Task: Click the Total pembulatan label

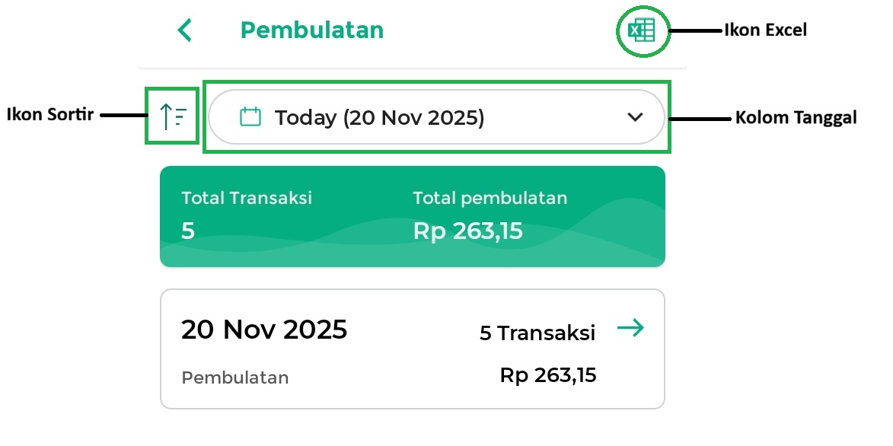Action: pos(490,198)
